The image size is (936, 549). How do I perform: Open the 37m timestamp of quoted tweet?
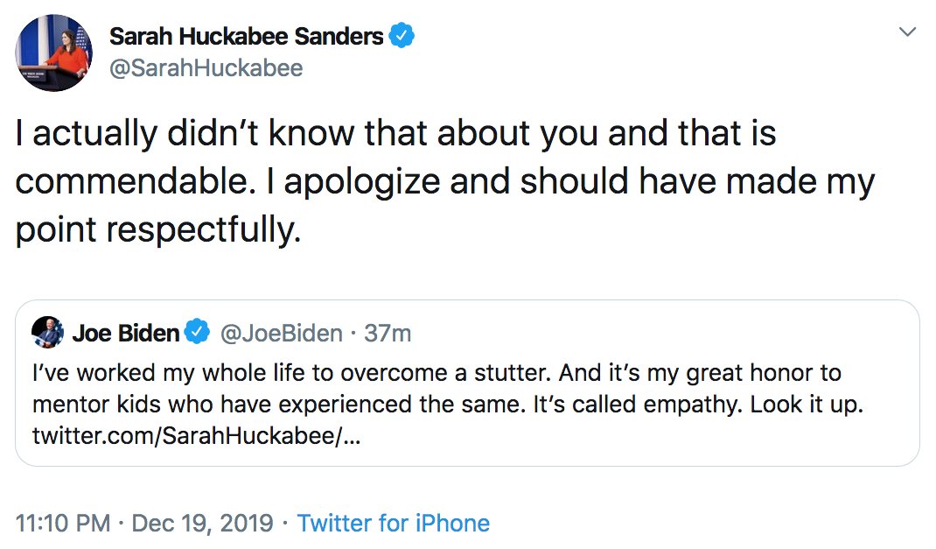coord(388,334)
